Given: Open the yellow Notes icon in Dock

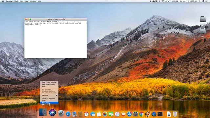Looking at the screenshot, I should point(99,114).
